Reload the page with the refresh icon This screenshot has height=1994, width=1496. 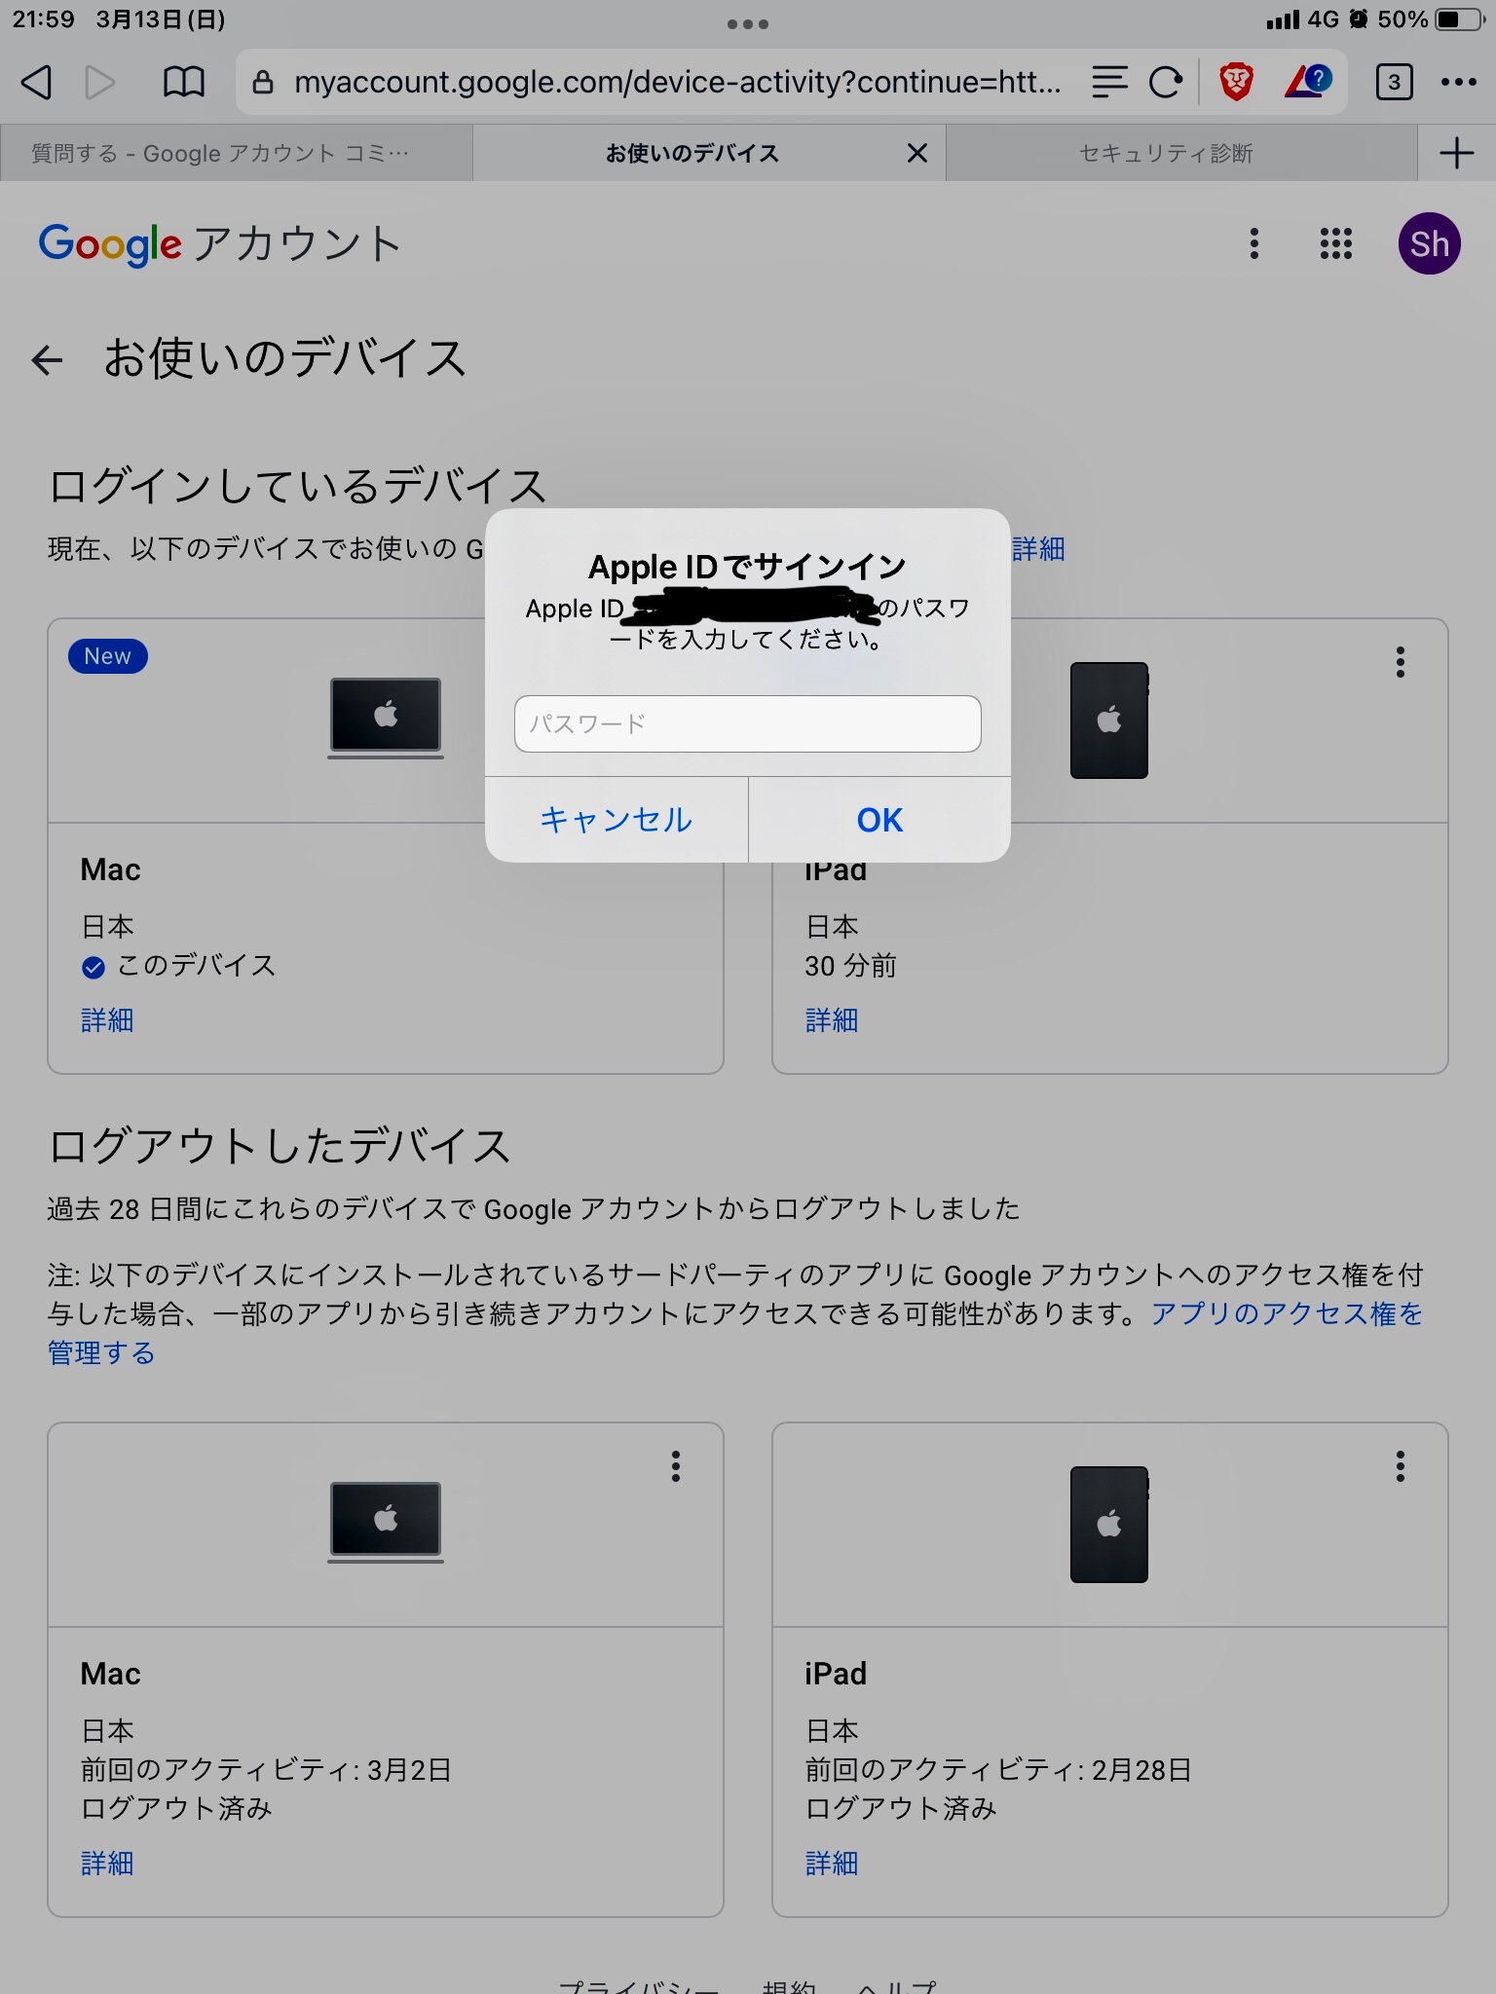[1166, 83]
